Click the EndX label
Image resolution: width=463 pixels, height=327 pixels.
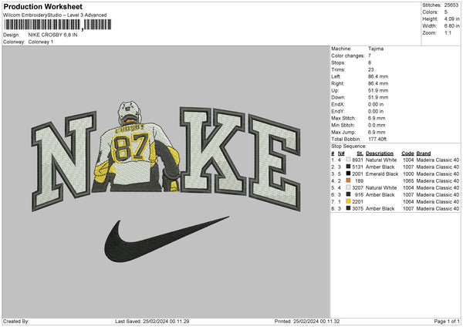[338, 104]
